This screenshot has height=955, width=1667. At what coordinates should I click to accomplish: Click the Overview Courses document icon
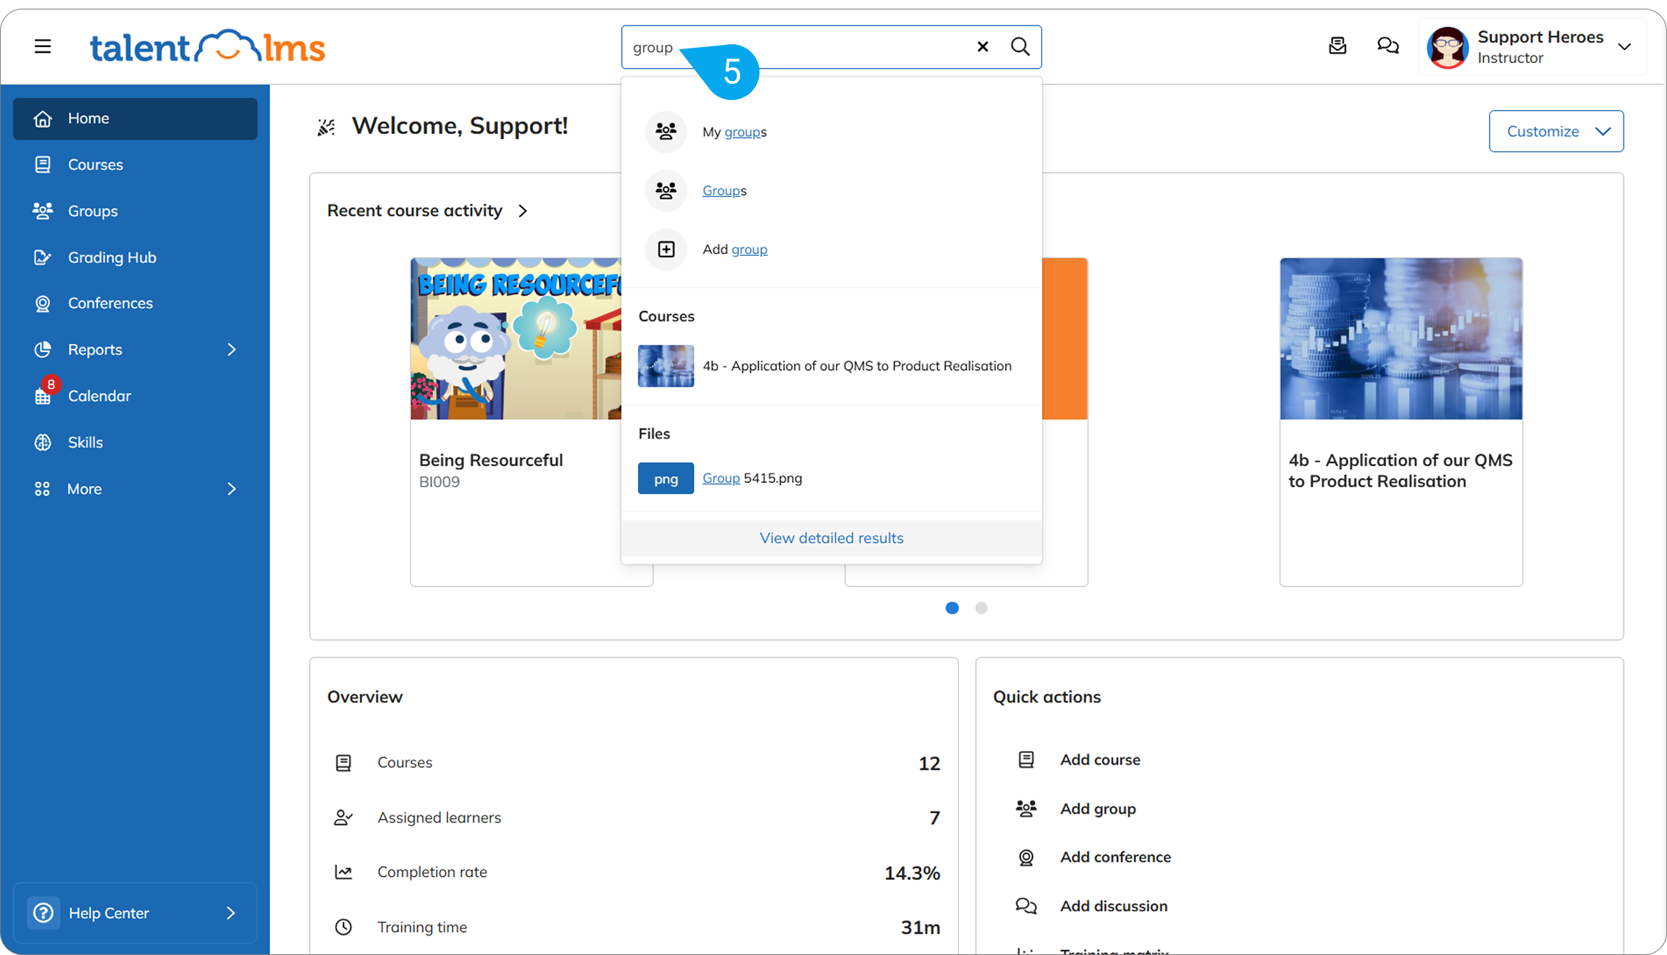click(343, 762)
